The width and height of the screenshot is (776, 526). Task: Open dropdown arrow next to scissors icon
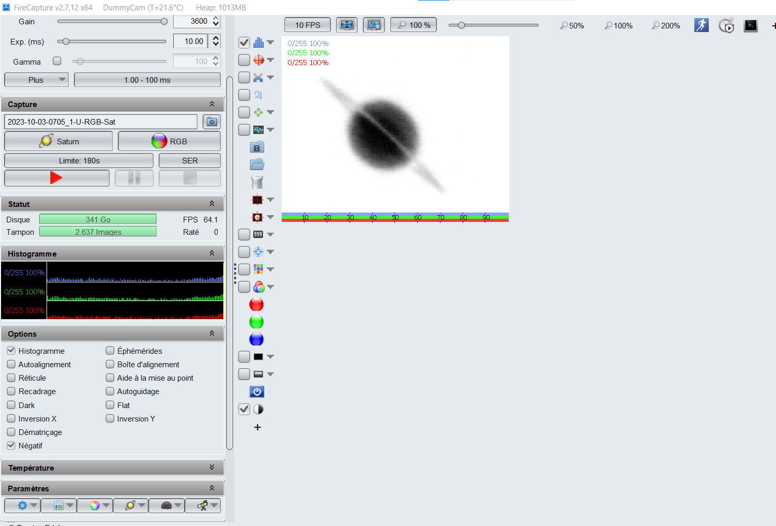tap(270, 78)
